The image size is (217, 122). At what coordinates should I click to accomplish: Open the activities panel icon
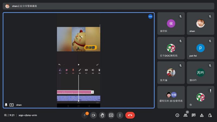coord(202,115)
